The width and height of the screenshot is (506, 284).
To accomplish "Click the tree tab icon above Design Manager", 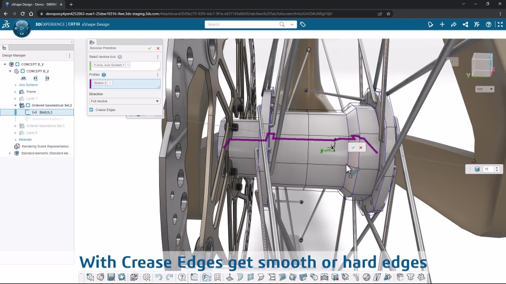I will click(4, 48).
